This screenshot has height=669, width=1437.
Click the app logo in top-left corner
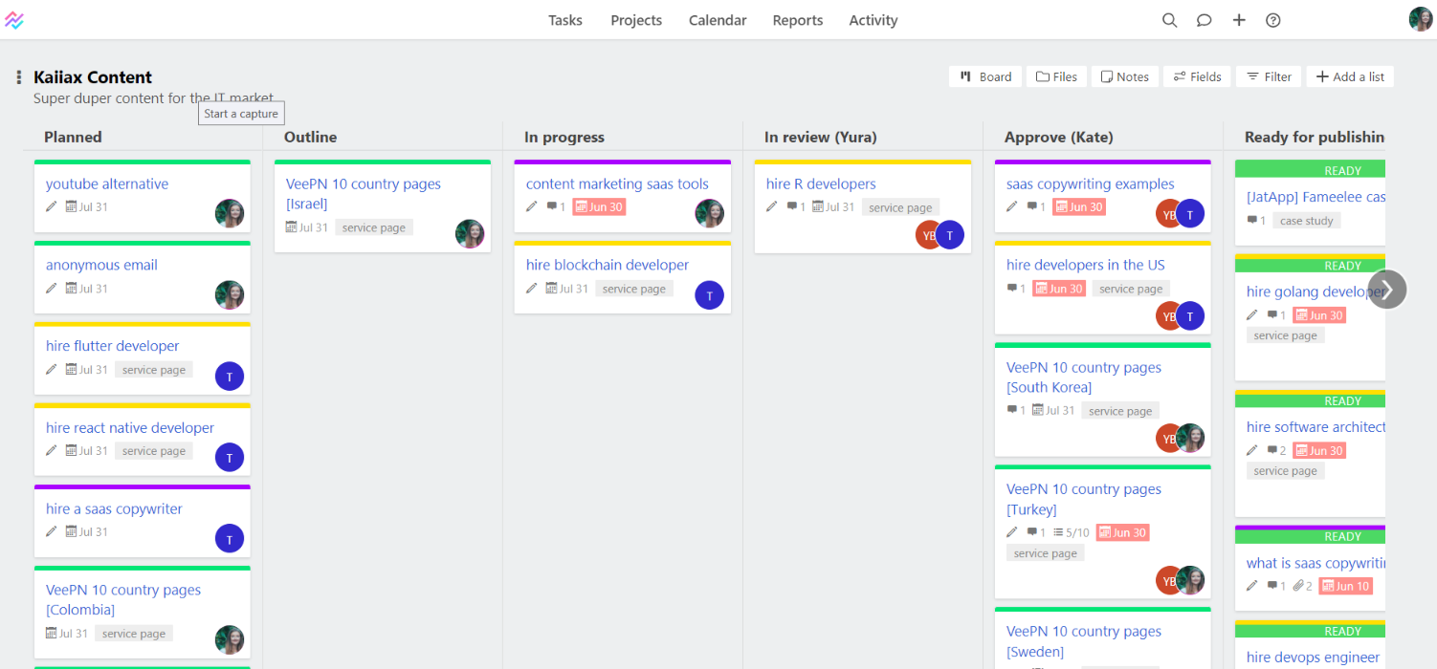click(x=14, y=20)
